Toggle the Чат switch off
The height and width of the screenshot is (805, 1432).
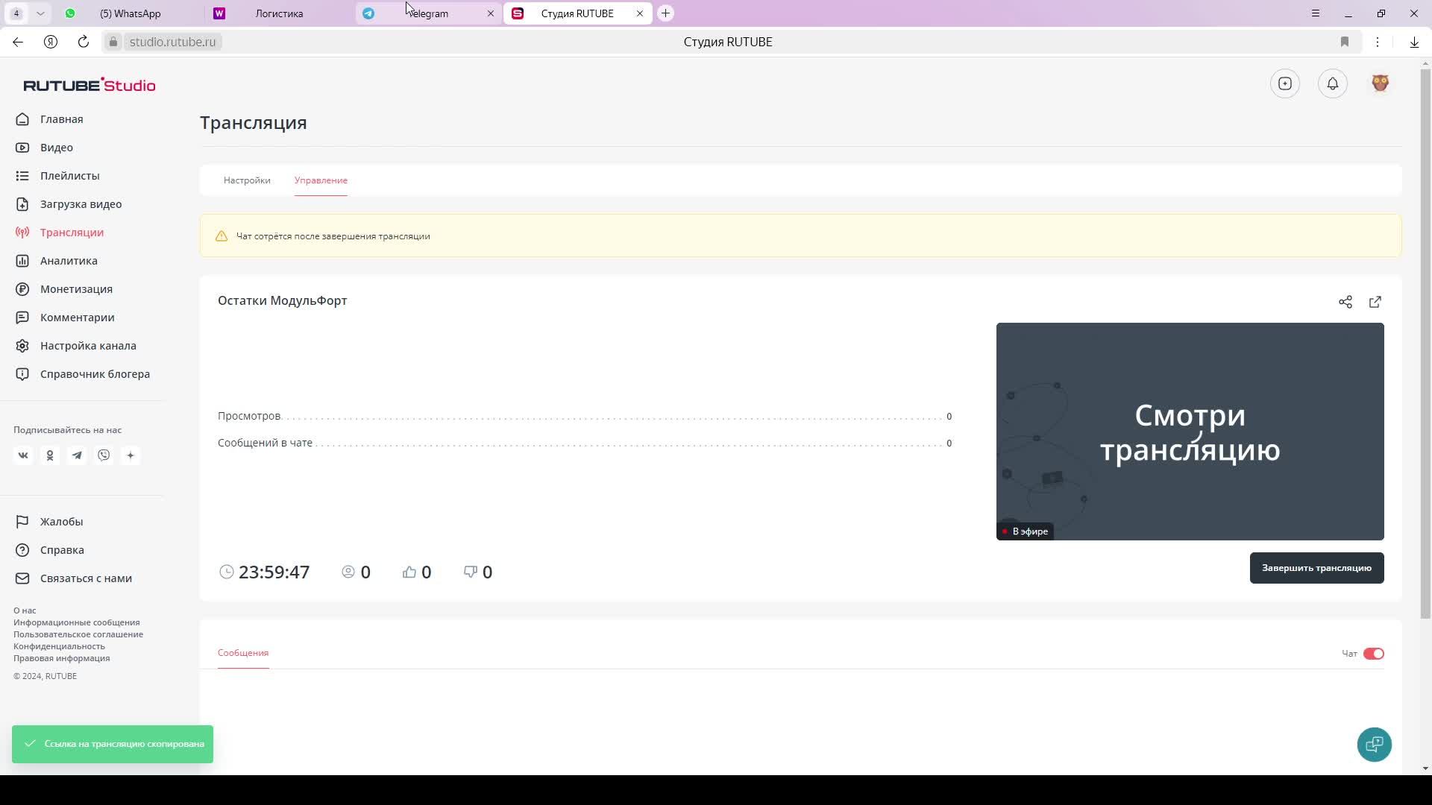(x=1373, y=654)
